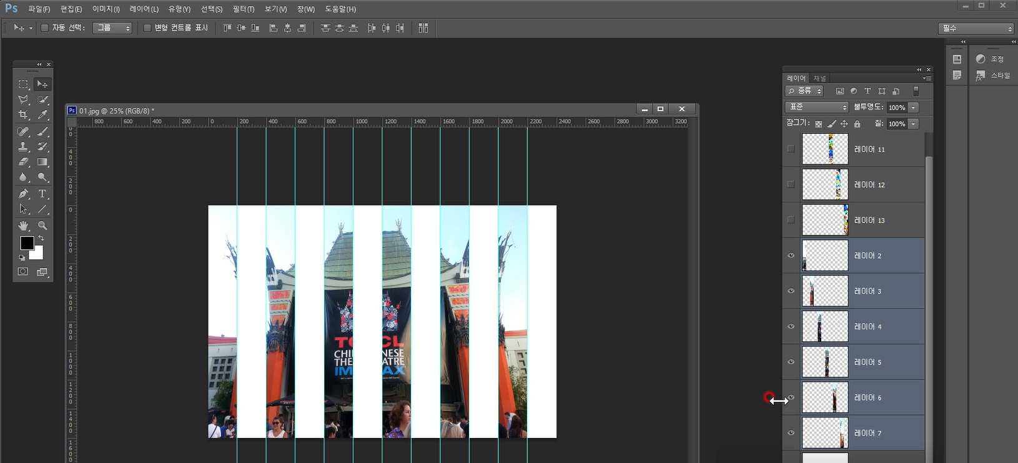Select the Hand tool

click(23, 226)
